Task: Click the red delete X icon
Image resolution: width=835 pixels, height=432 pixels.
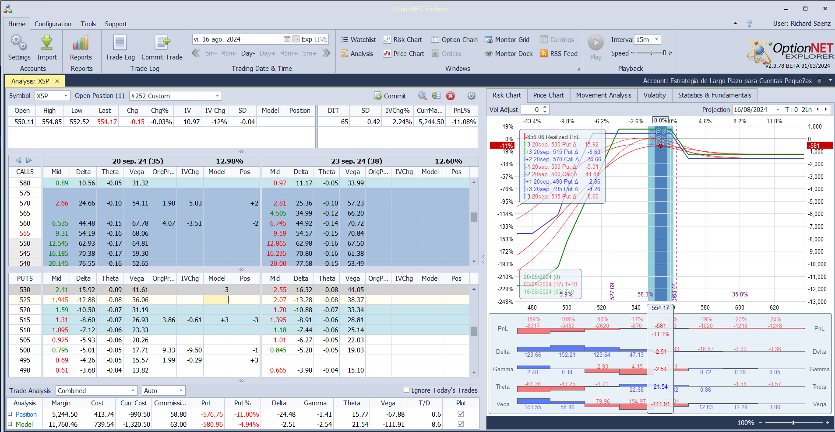Action: tap(451, 96)
